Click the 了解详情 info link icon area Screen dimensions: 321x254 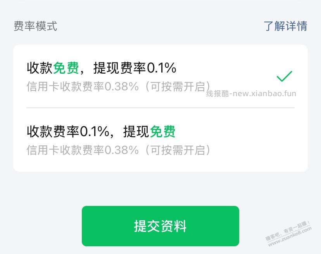[286, 26]
